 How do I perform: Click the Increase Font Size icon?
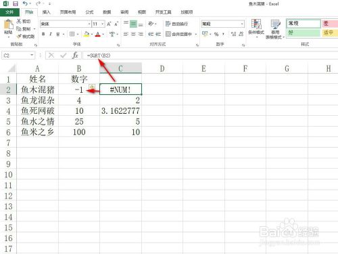point(109,24)
